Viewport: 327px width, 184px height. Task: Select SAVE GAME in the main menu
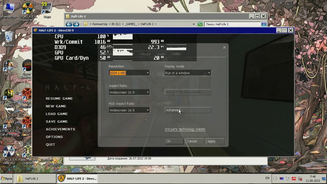coord(57,122)
